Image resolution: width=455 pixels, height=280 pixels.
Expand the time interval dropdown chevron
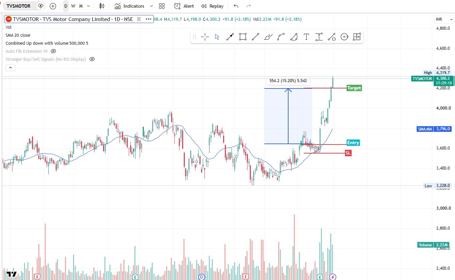coord(88,6)
